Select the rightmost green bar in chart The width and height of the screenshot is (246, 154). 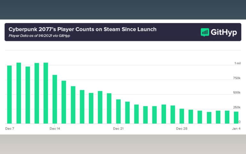(236, 117)
